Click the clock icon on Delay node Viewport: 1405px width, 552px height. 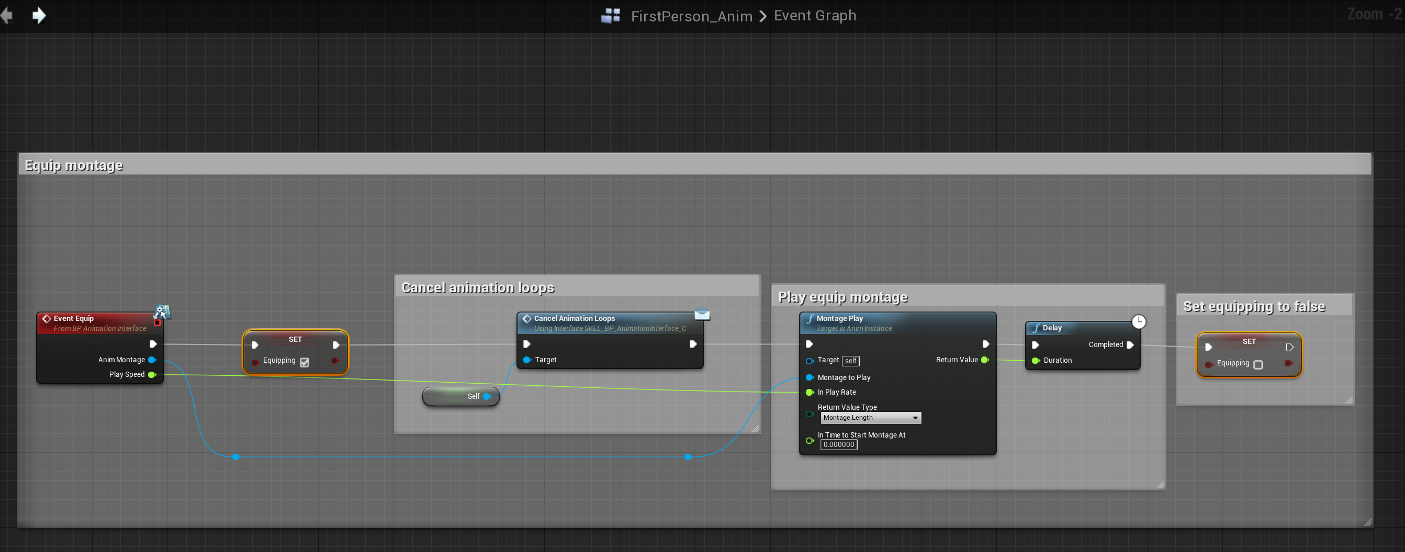(1138, 321)
